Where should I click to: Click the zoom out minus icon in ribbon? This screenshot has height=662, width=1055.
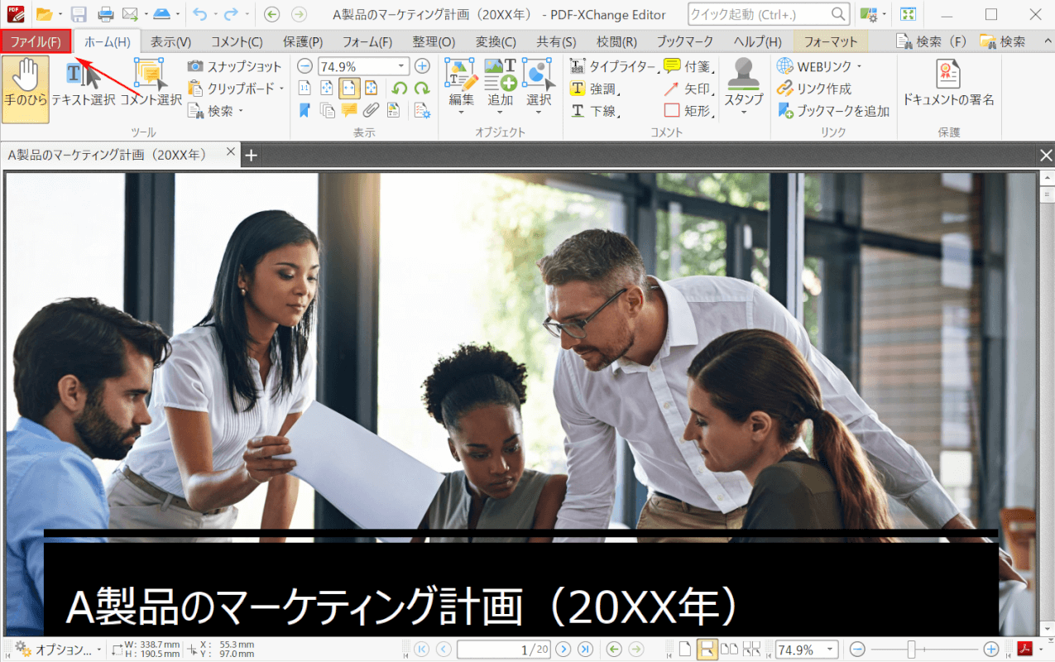point(305,66)
